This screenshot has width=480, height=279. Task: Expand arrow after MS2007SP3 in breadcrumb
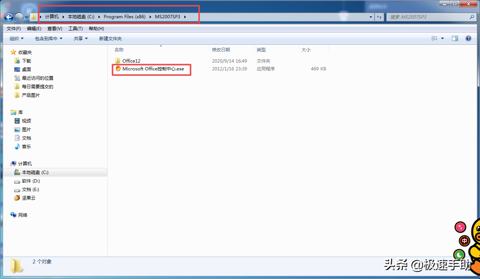(185, 17)
